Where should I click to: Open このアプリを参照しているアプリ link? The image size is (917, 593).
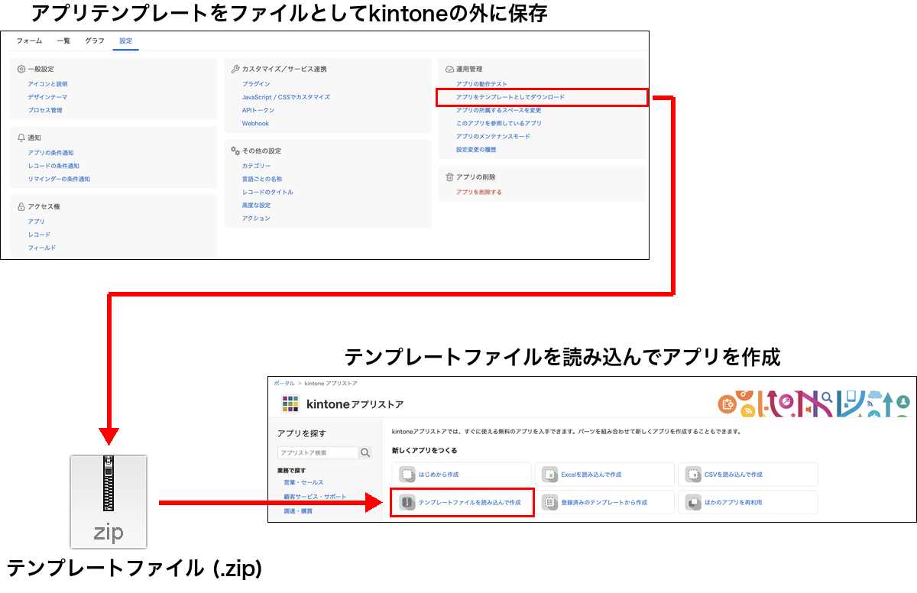pos(498,123)
